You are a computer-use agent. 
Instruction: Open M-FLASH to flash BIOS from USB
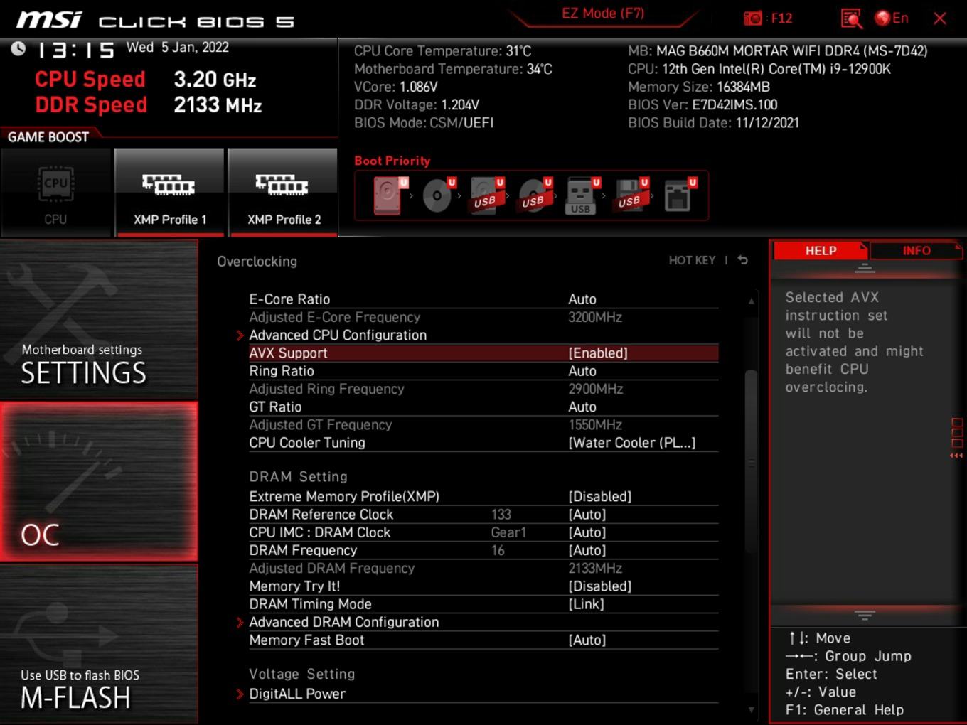(99, 645)
